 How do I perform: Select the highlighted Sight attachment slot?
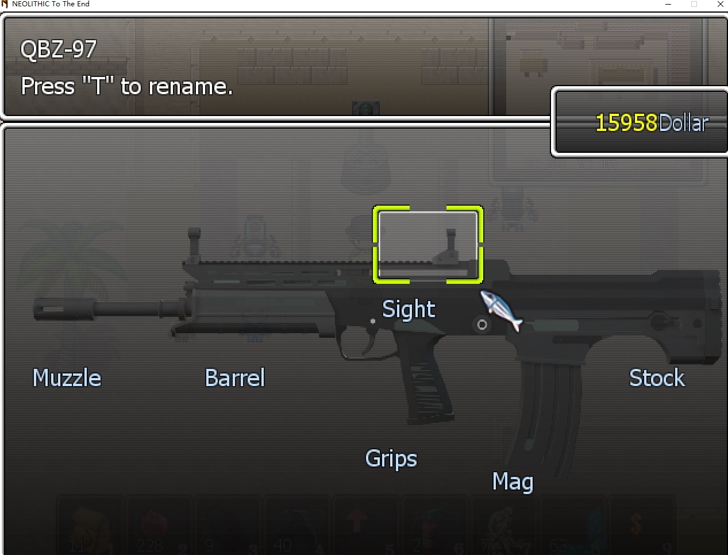click(427, 245)
